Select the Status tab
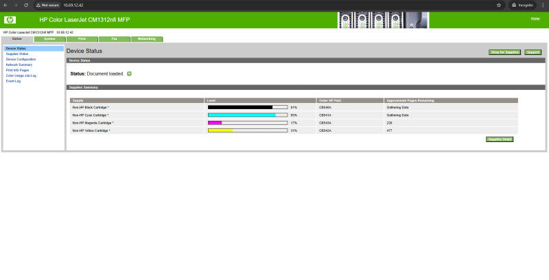 click(16, 39)
